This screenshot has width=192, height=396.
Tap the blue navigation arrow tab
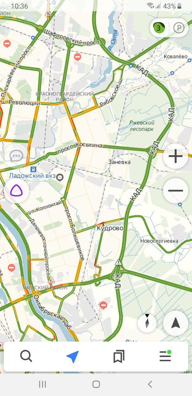coord(73,356)
